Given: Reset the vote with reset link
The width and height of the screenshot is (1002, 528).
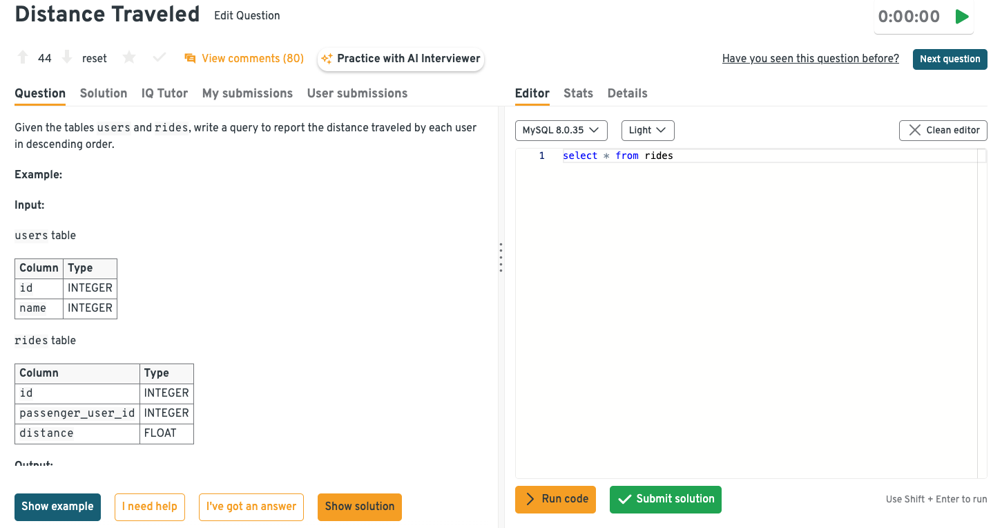Looking at the screenshot, I should [x=95, y=59].
